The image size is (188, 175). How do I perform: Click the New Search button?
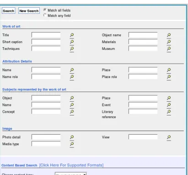pyautogui.click(x=29, y=11)
